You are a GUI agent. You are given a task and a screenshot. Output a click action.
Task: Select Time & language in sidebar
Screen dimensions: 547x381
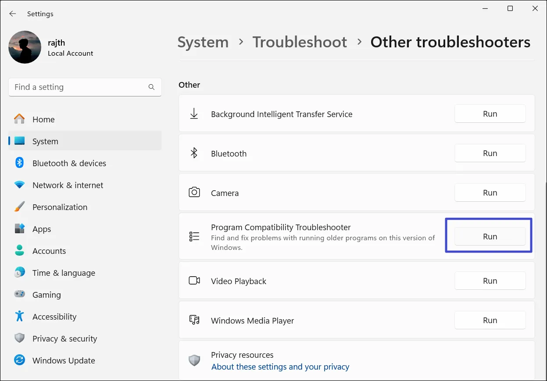pos(64,273)
